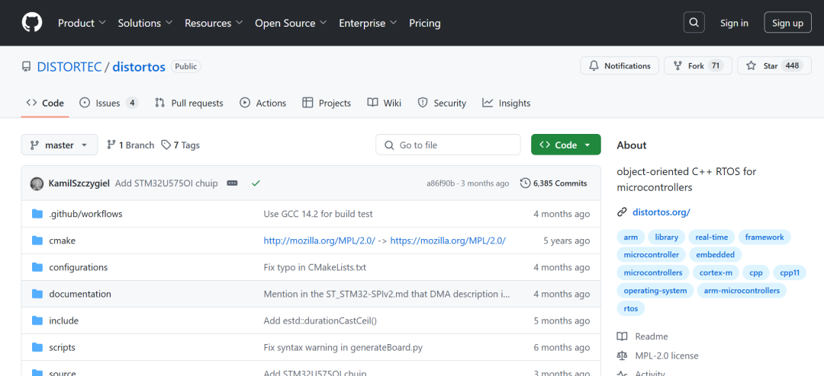This screenshot has height=376, width=824.
Task: Open commit hash a86f90b
Action: 441,183
